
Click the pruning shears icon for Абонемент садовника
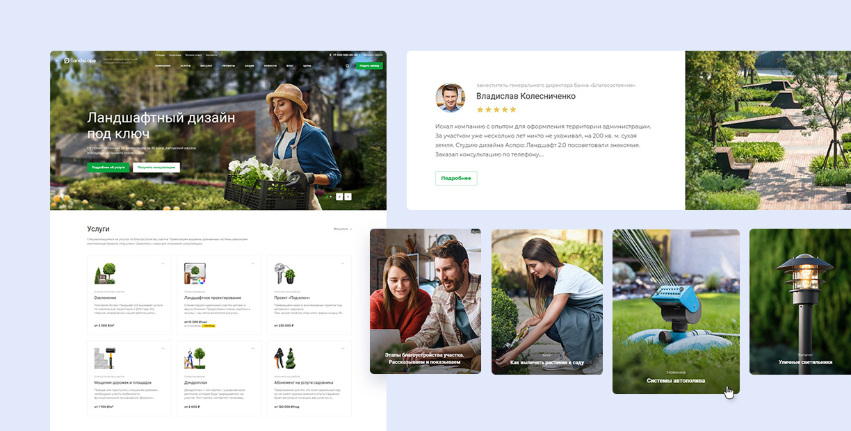click(285, 358)
